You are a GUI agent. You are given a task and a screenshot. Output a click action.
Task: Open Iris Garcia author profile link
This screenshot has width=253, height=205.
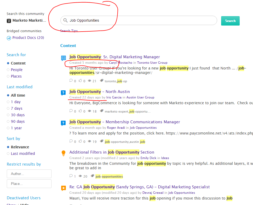[114, 97]
